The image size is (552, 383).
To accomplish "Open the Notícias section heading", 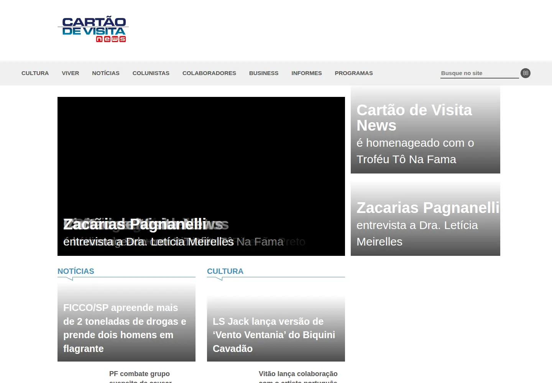I will (76, 271).
